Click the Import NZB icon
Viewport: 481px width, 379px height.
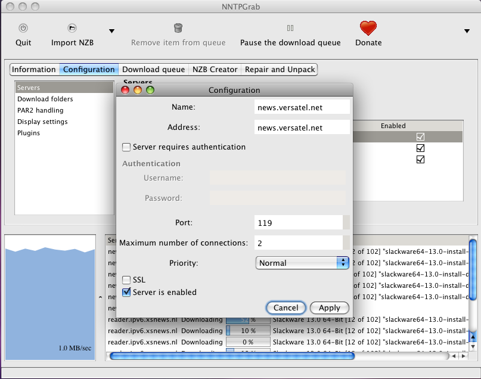pos(72,28)
